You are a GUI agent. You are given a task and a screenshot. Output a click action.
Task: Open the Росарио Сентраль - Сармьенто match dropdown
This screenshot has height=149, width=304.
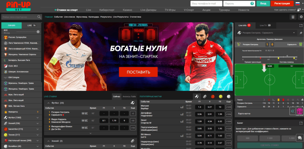click(267, 33)
